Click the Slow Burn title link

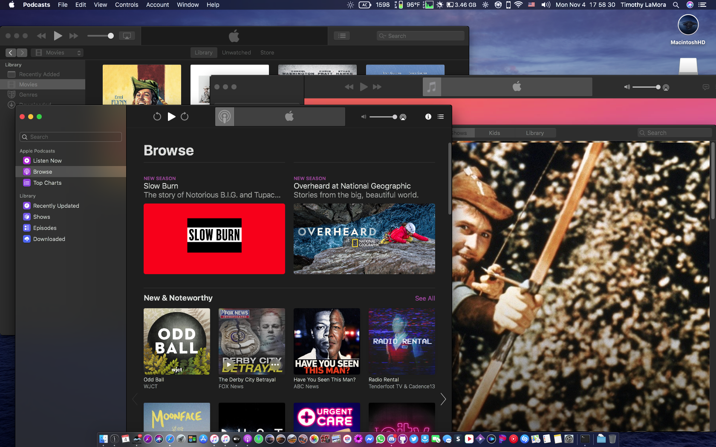point(161,186)
